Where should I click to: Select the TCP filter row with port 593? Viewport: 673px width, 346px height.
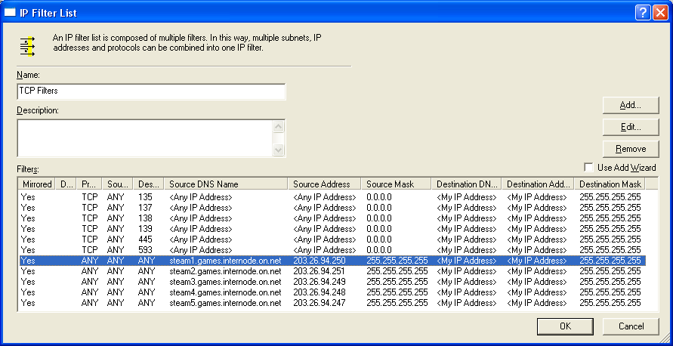point(332,250)
